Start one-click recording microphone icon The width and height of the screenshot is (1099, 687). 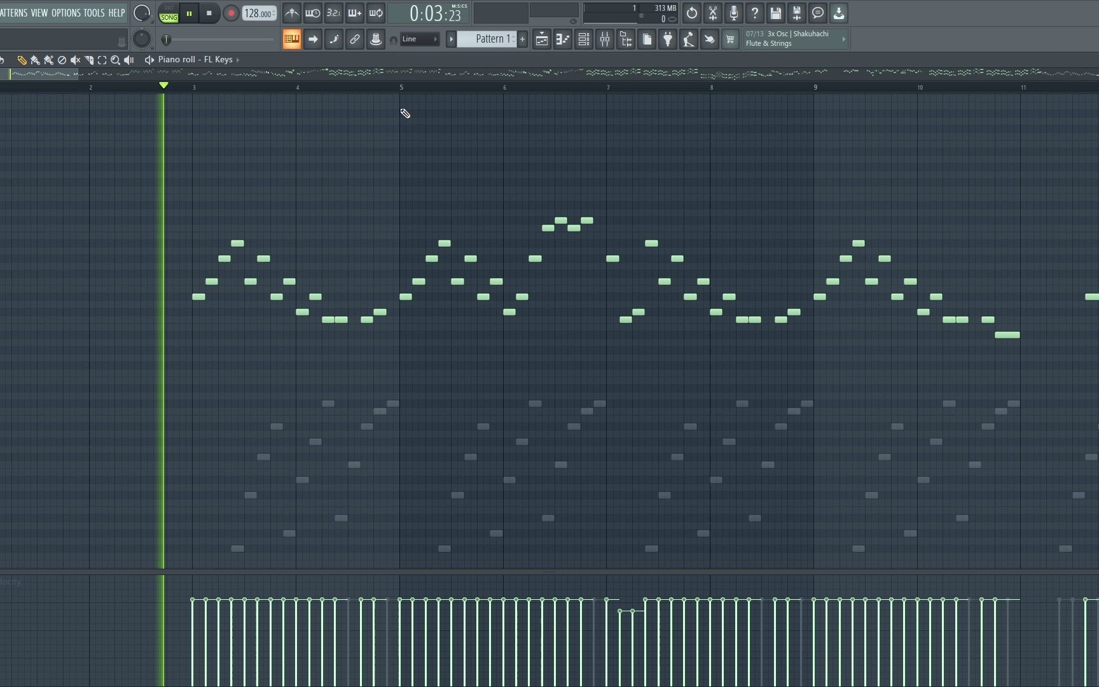(x=734, y=13)
